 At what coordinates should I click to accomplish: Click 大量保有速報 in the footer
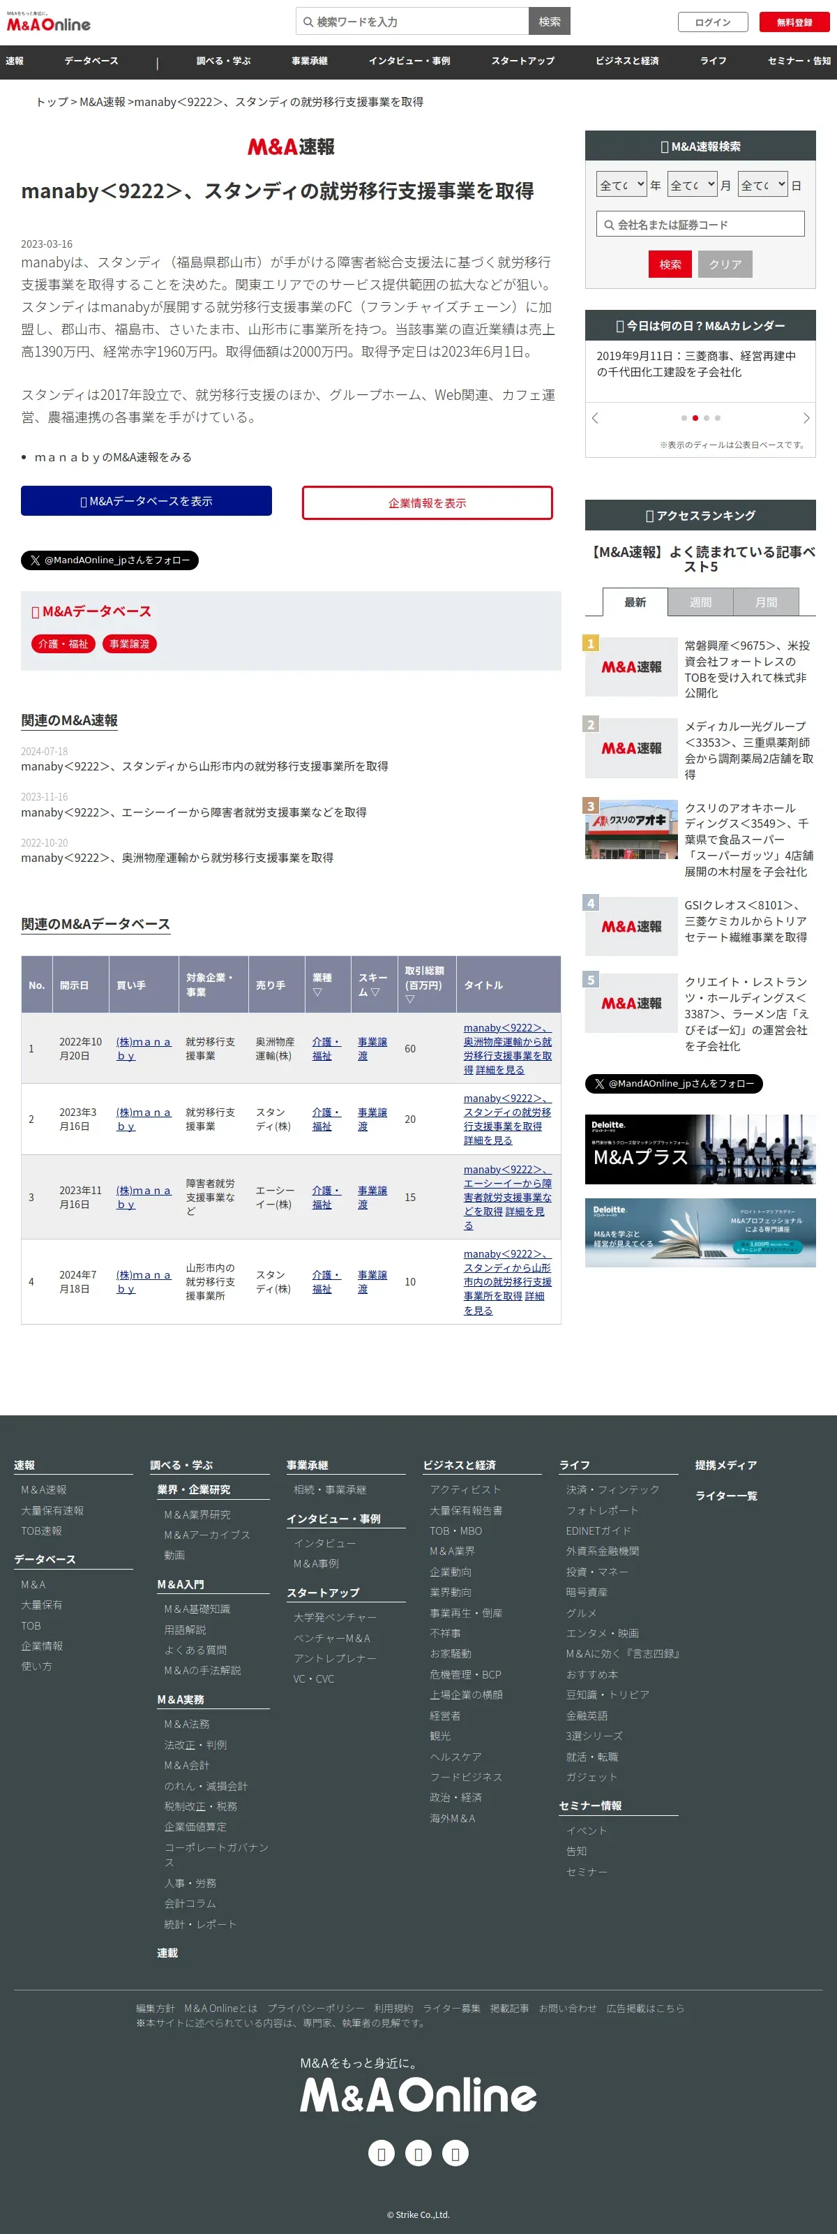(x=53, y=1511)
